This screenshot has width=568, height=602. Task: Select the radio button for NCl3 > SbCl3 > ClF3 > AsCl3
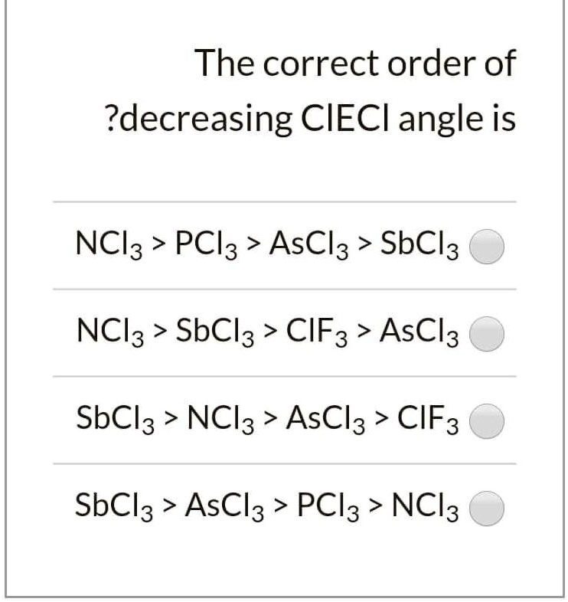pyautogui.click(x=487, y=334)
